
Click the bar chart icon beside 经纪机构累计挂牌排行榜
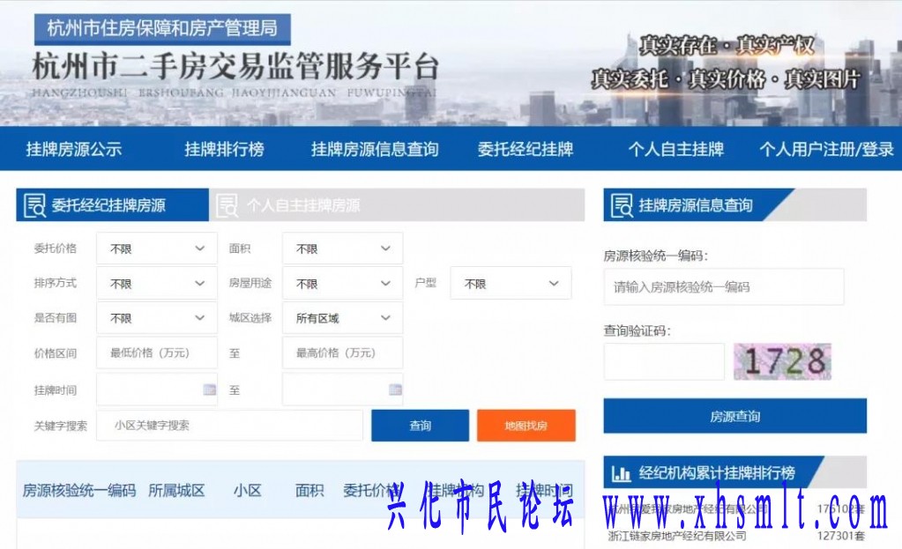(x=622, y=473)
